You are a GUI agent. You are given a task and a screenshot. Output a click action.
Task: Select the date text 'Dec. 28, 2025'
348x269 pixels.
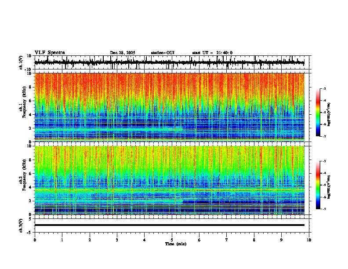[x=123, y=53]
